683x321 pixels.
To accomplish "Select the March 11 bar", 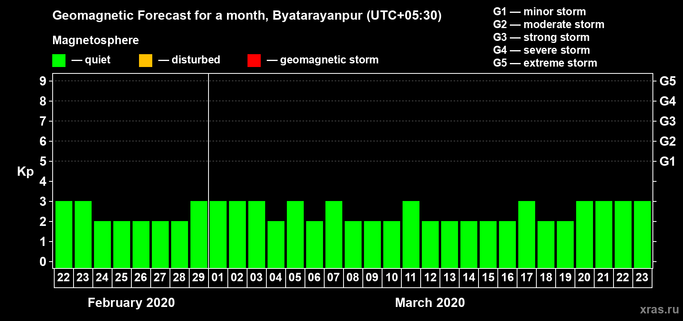I will (411, 234).
